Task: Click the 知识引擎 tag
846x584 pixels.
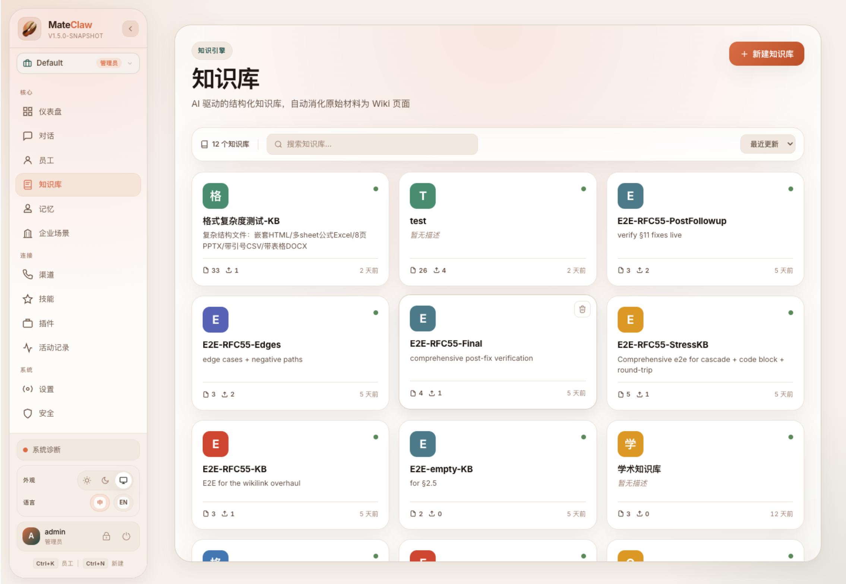Action: pyautogui.click(x=212, y=50)
